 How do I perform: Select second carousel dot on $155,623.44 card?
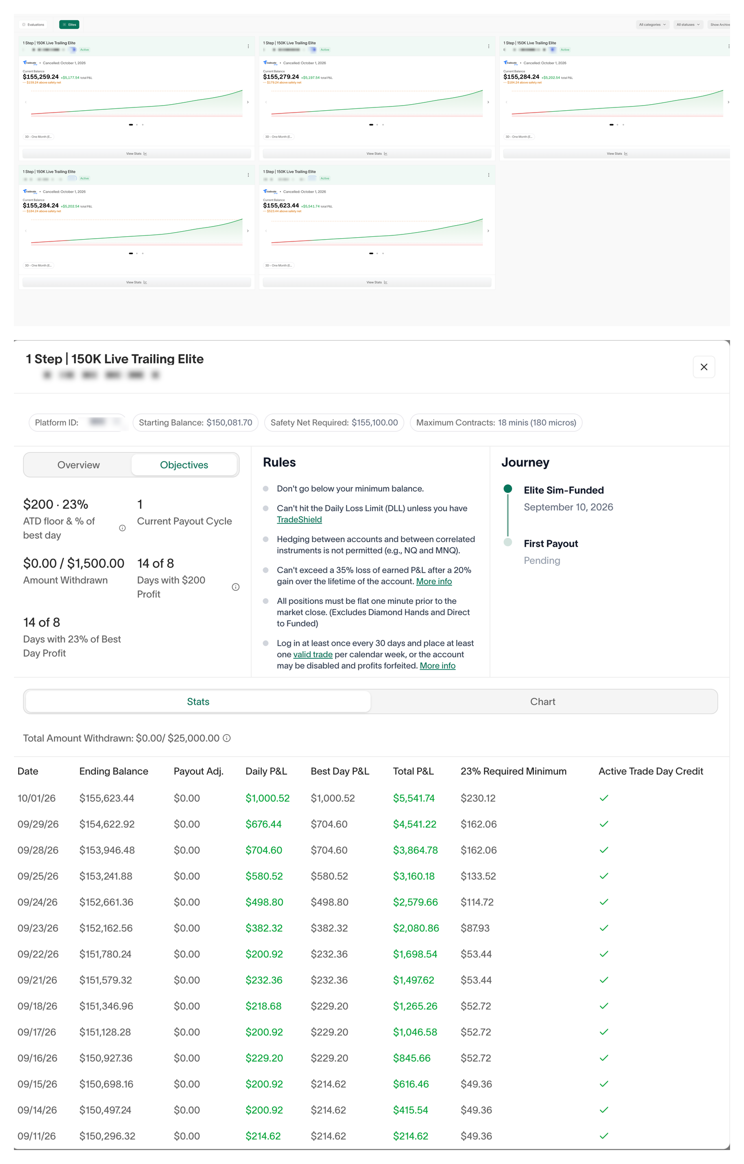click(377, 253)
